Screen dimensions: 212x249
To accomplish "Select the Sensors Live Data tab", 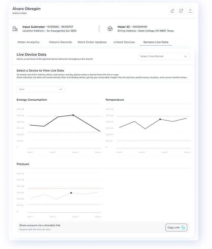I will coord(156,42).
